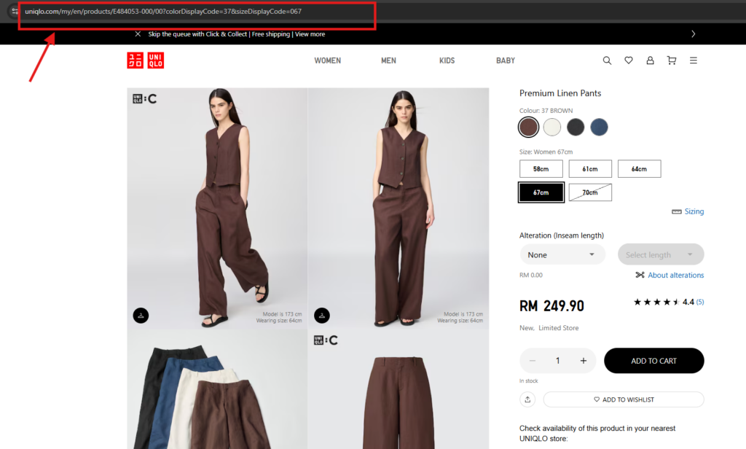Open the search magnifier icon
The image size is (746, 449).
607,60
